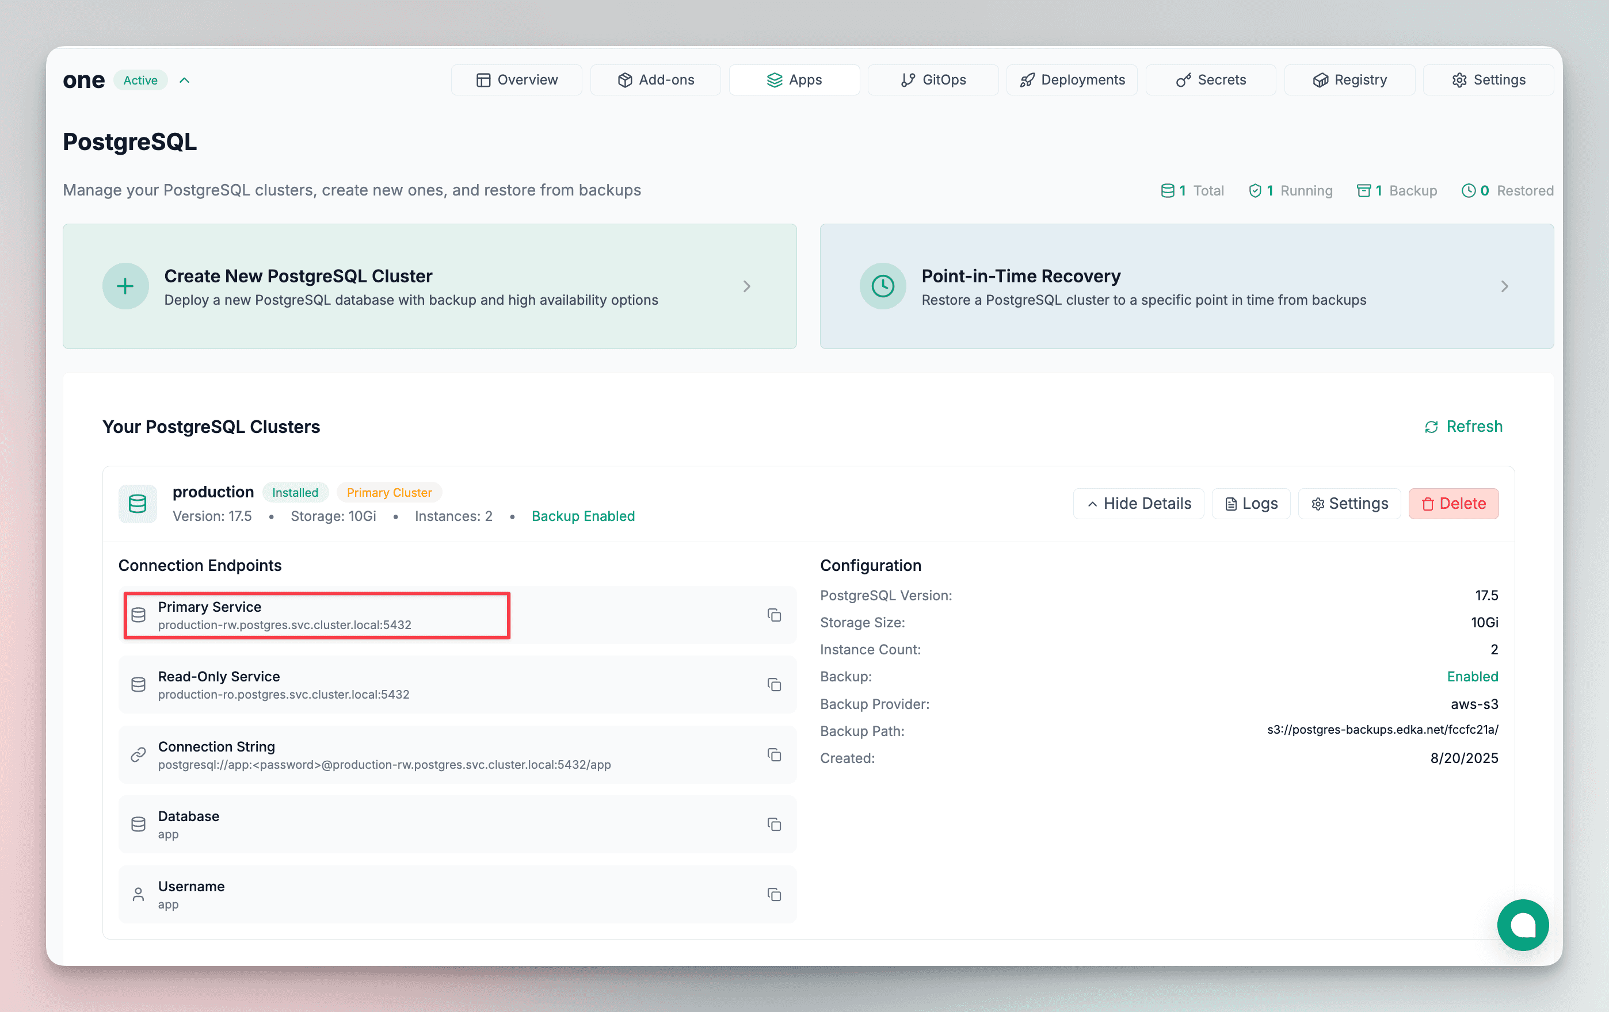Go to the Secrets tab
Image resolution: width=1609 pixels, height=1012 pixels.
(1210, 80)
